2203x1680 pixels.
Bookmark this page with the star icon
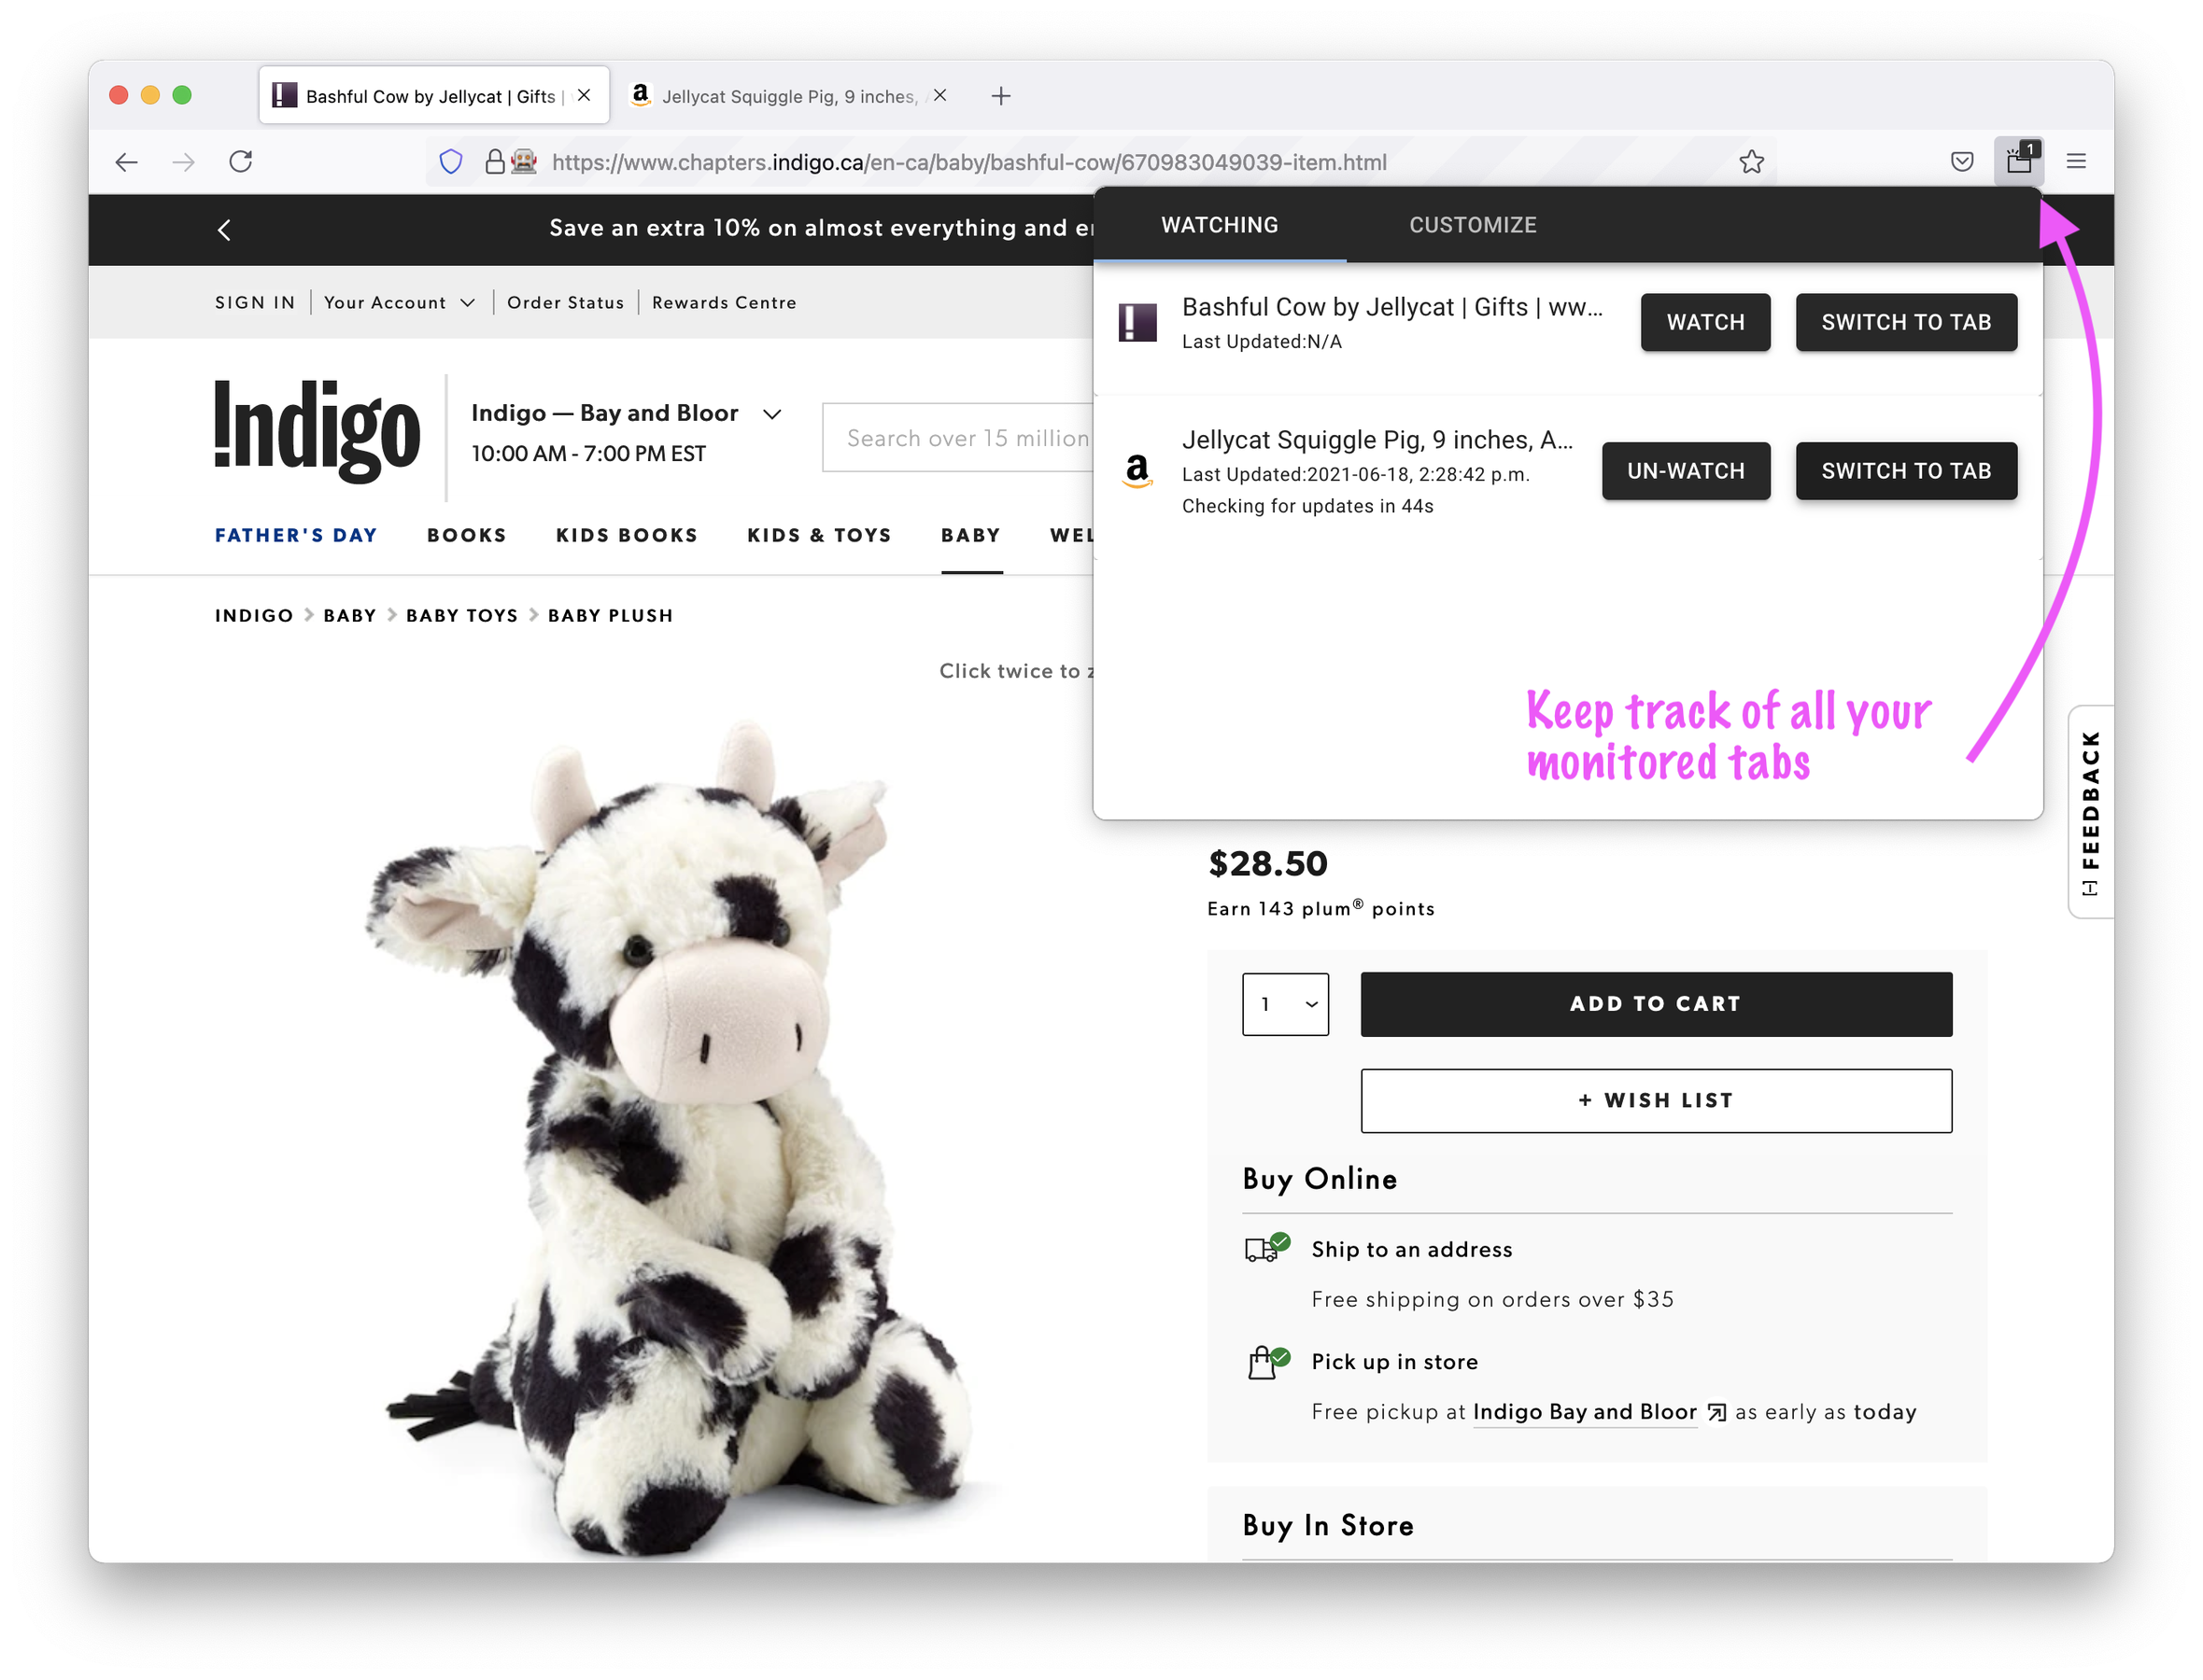coord(1751,162)
